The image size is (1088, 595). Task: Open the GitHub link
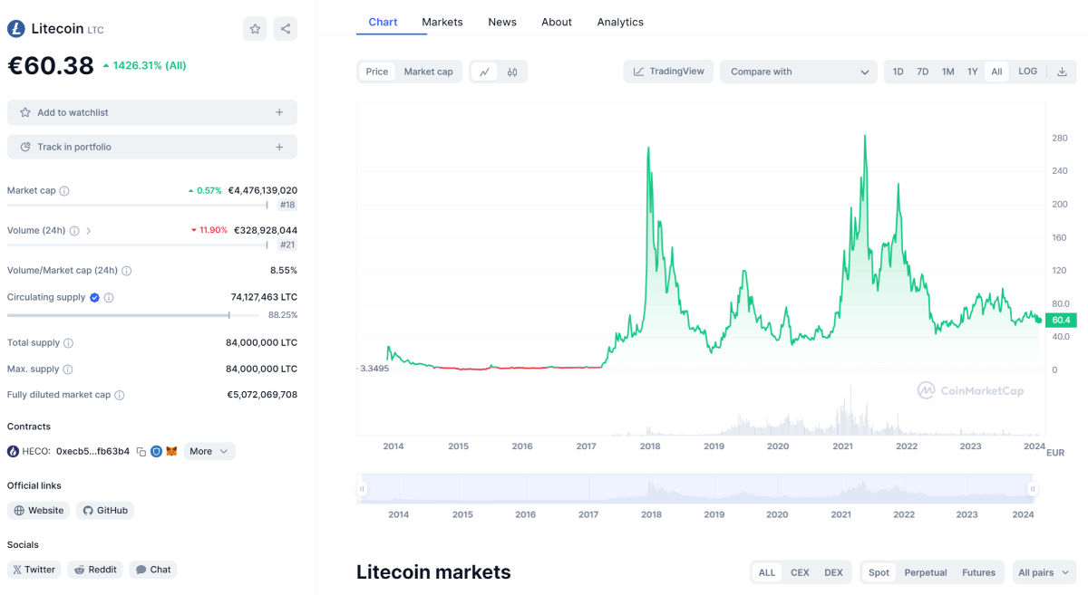tap(105, 511)
